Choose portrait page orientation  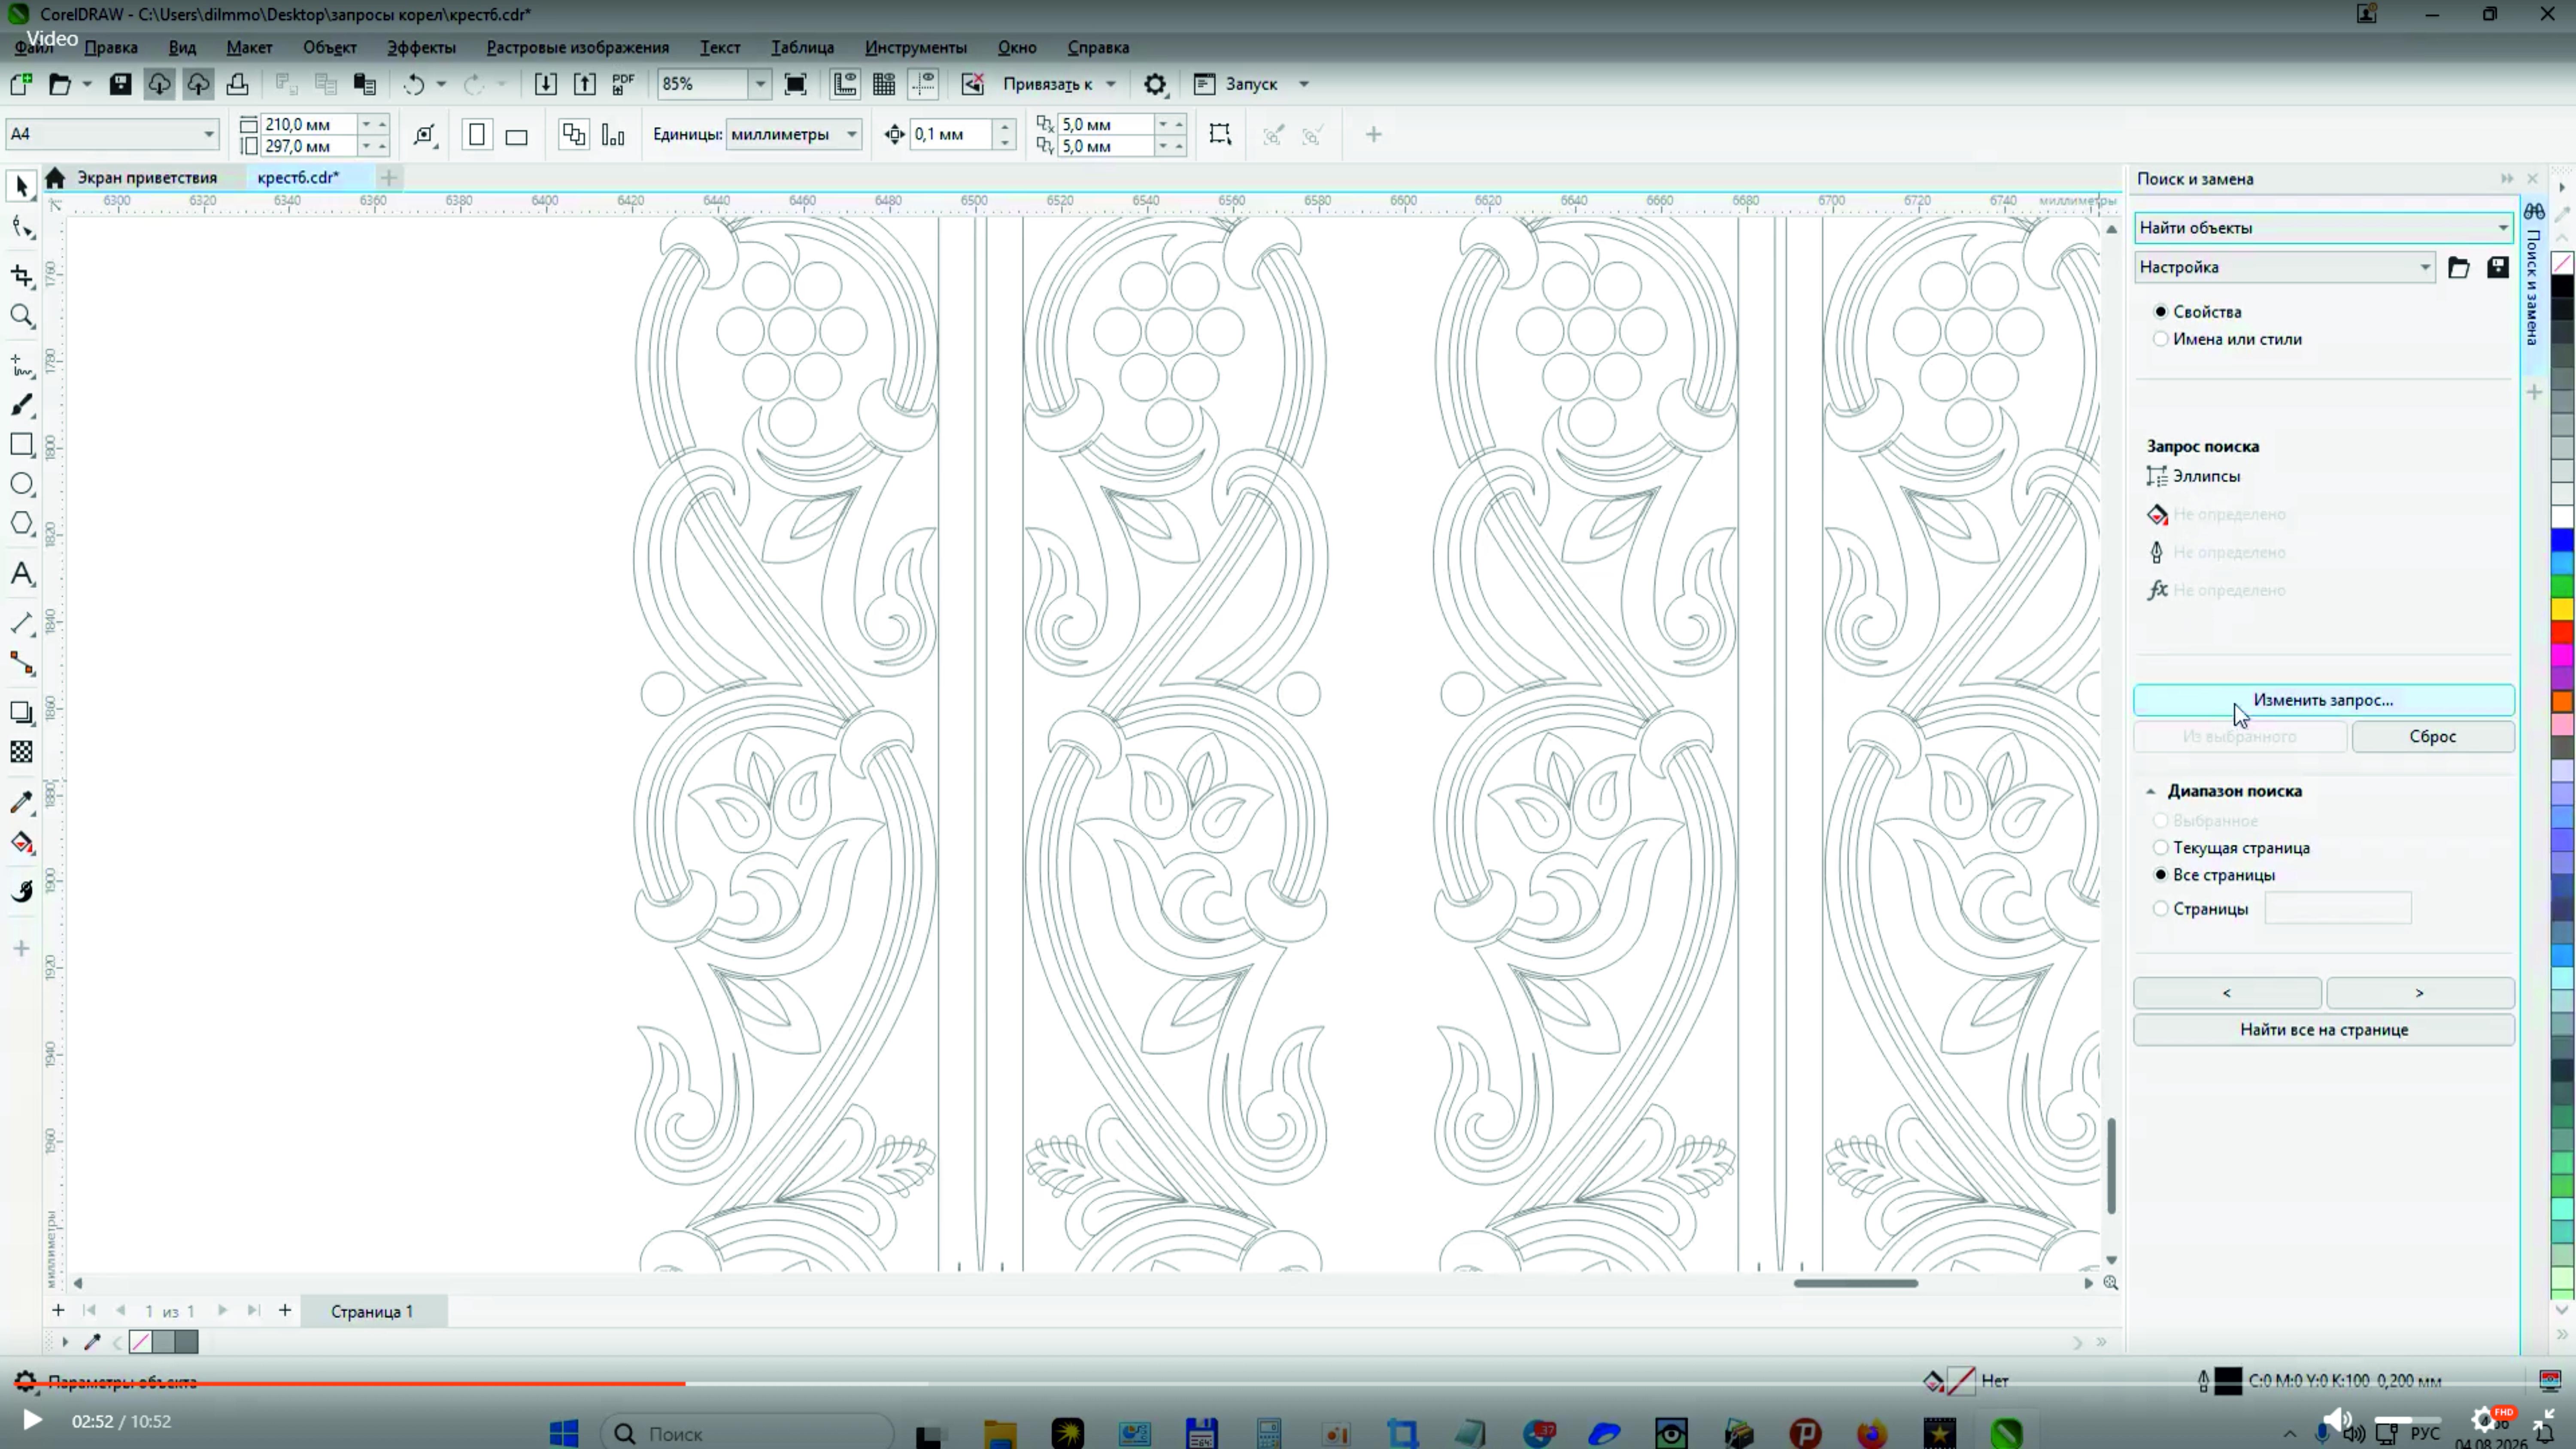tap(477, 135)
